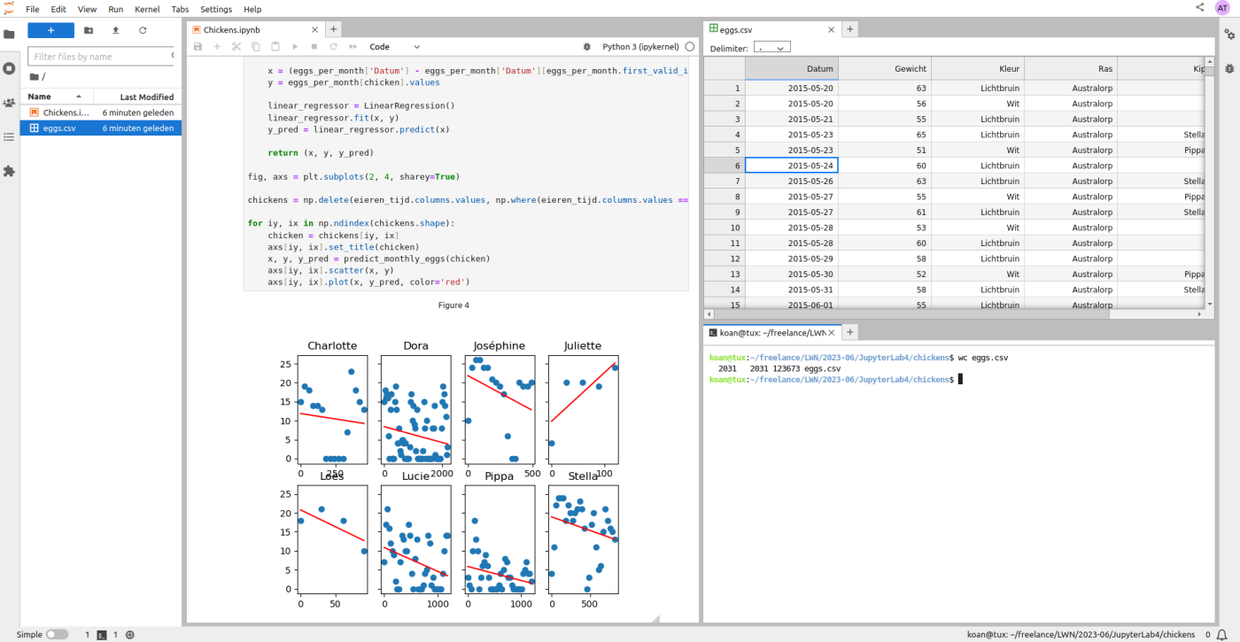The width and height of the screenshot is (1240, 642).
Task: Open the Extension Manager puzzle icon
Action: [9, 171]
